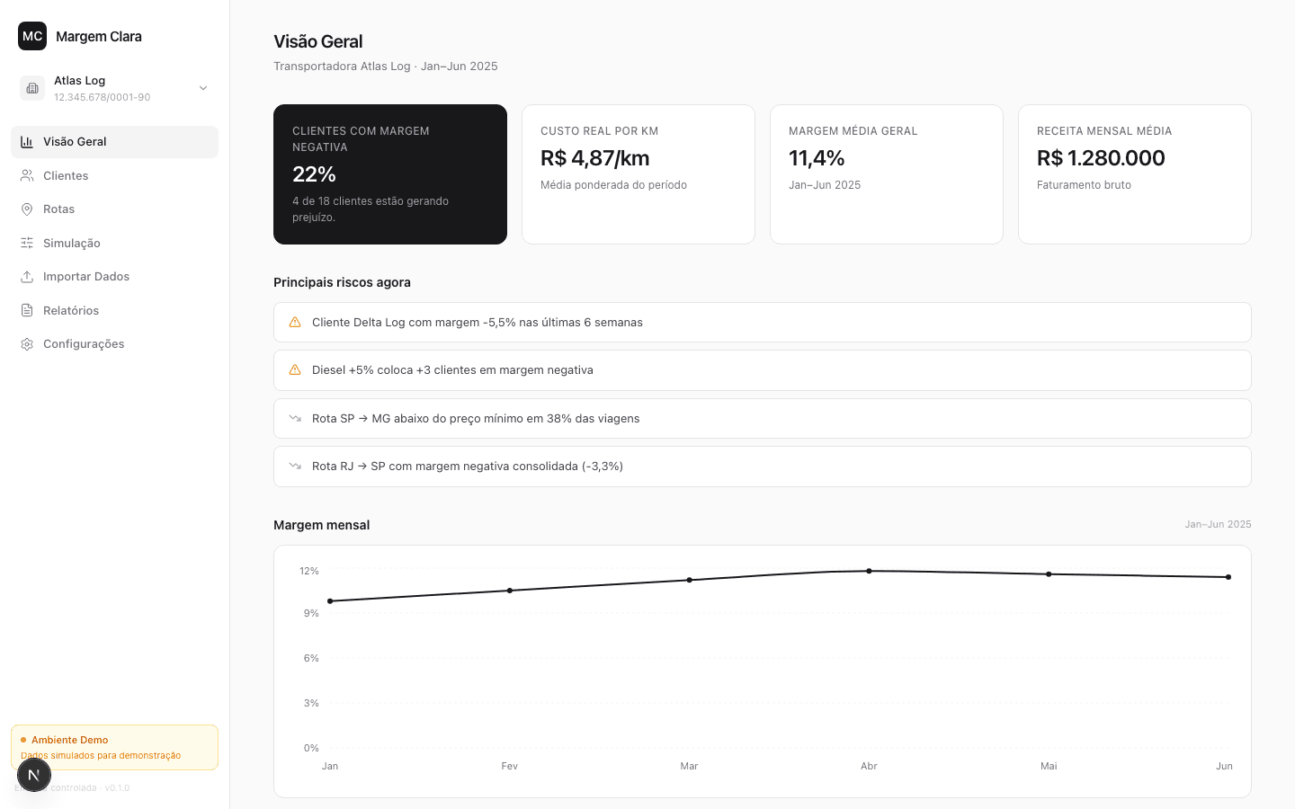Screen dimensions: 1295x809
Task: Open the round N badge button
Action: [33, 775]
